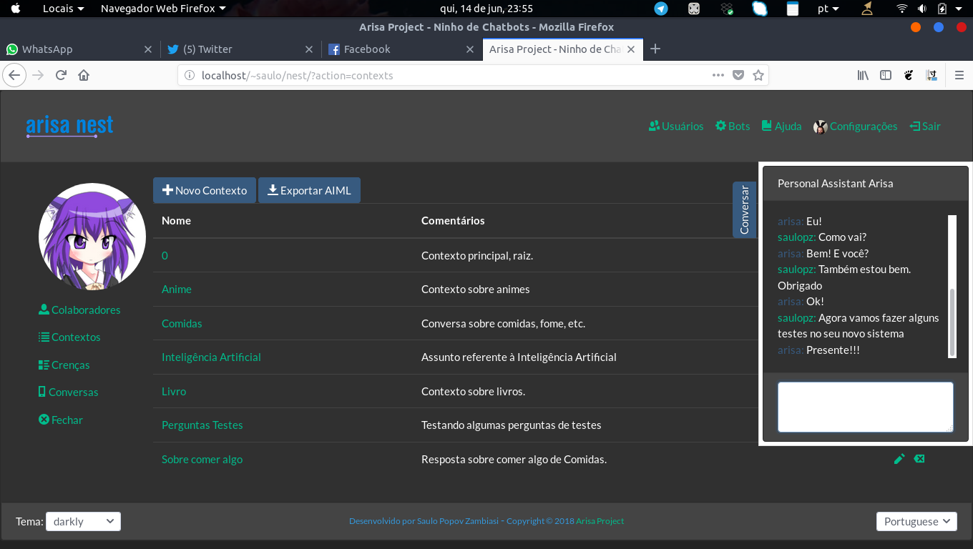
Task: Click the Telegram icon in the system tray
Action: [661, 9]
